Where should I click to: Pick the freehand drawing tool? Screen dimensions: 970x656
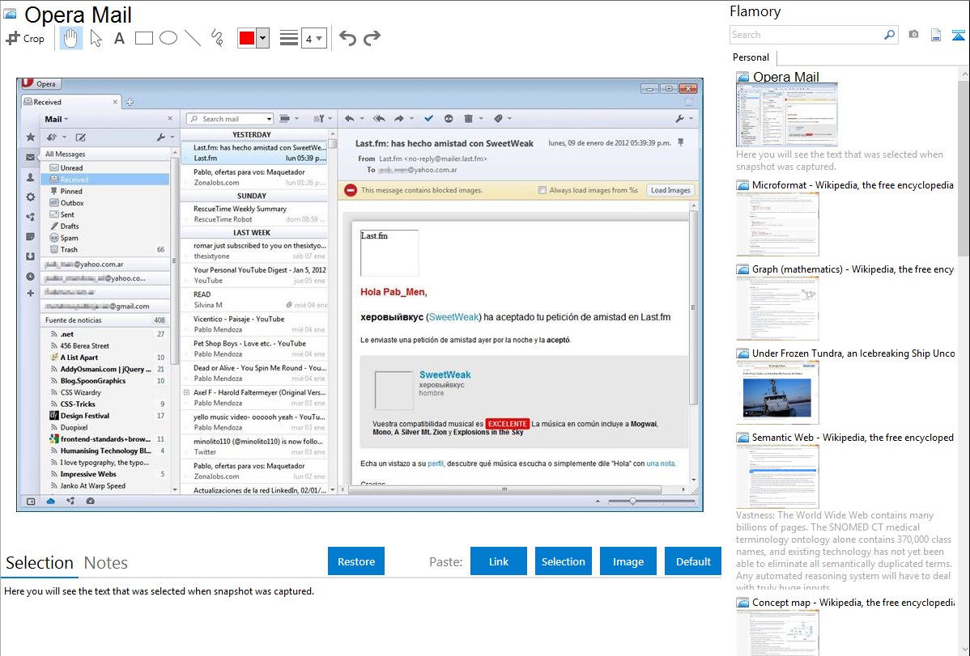[x=217, y=38]
